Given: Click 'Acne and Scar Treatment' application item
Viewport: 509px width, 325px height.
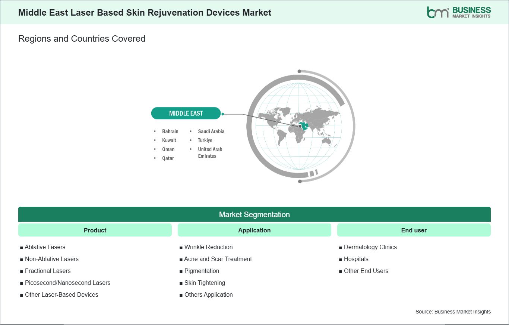Looking at the screenshot, I should [x=218, y=259].
